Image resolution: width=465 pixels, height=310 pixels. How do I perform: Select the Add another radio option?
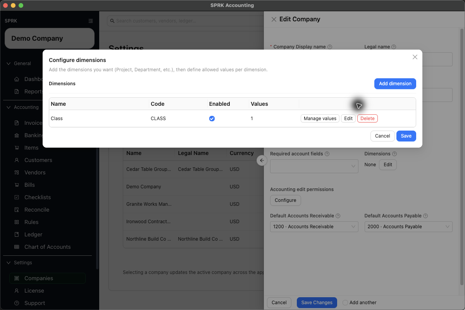[x=345, y=303]
